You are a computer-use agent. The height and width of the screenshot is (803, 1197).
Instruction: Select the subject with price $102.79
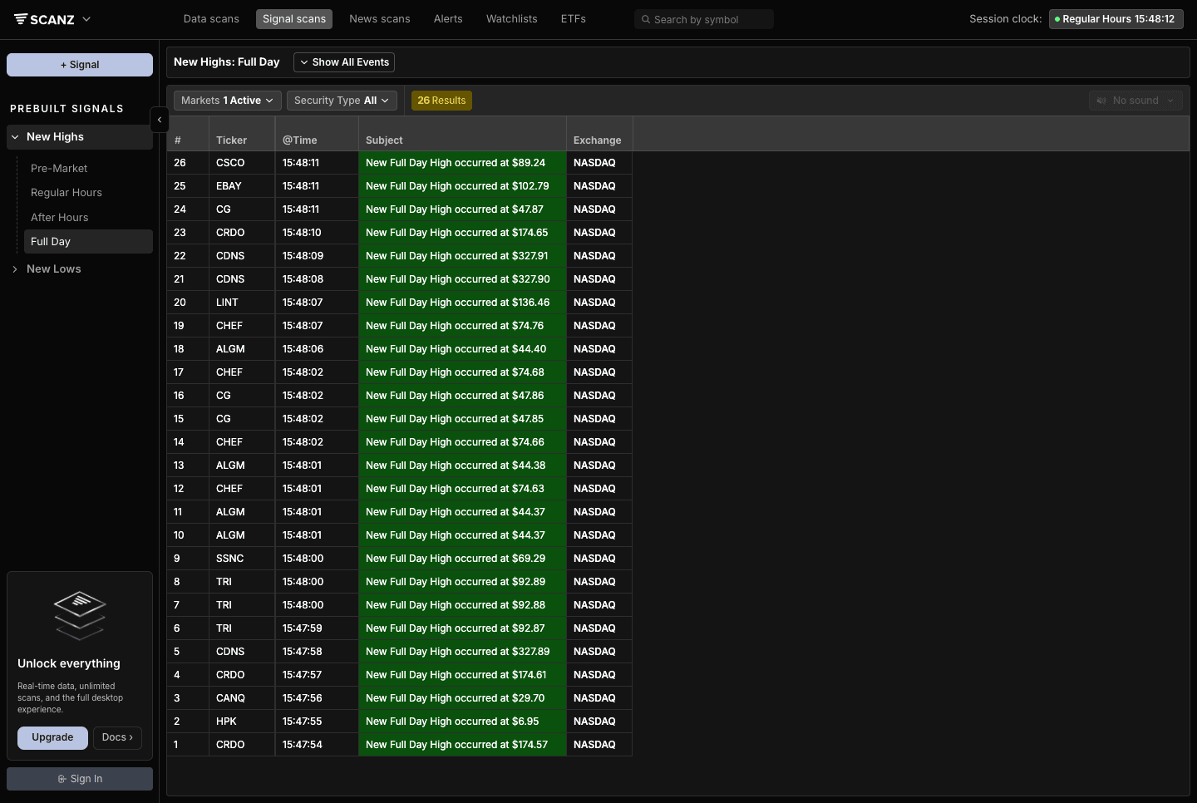(462, 186)
